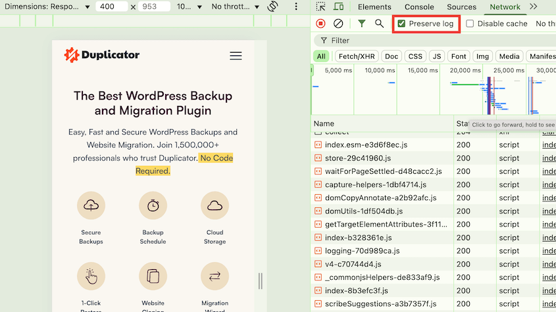Viewport: 556px width, 312px height.
Task: Switch to the Sources tab
Action: point(461,7)
